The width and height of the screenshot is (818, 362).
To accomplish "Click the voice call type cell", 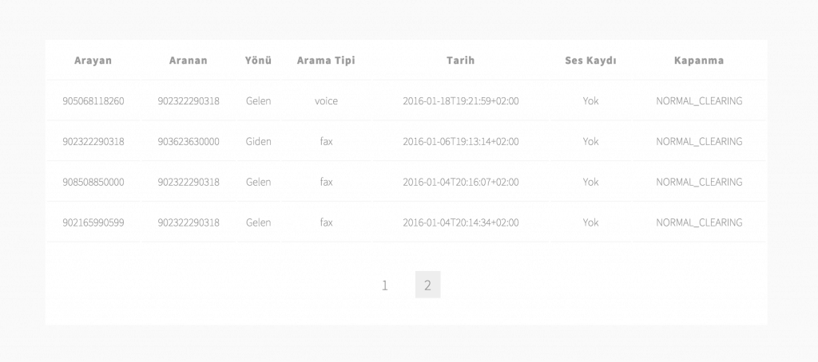I will pyautogui.click(x=326, y=101).
